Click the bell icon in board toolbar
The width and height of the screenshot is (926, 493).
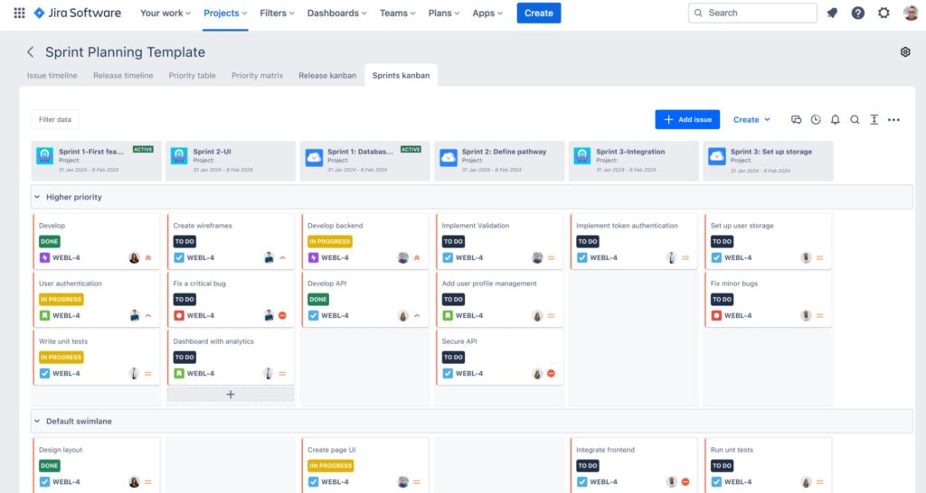[835, 120]
